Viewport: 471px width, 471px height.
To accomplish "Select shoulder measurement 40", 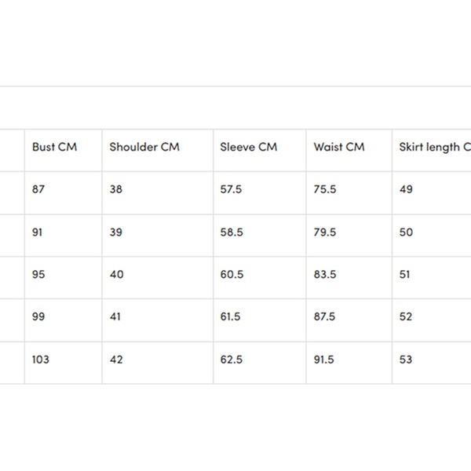I will click(x=116, y=275).
